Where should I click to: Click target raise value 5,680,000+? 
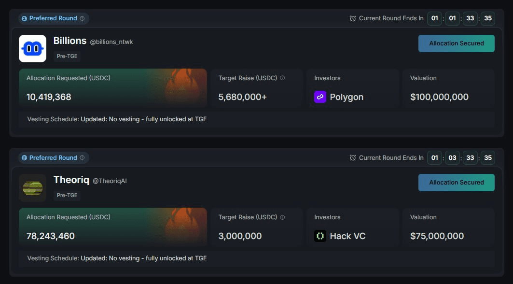(242, 97)
